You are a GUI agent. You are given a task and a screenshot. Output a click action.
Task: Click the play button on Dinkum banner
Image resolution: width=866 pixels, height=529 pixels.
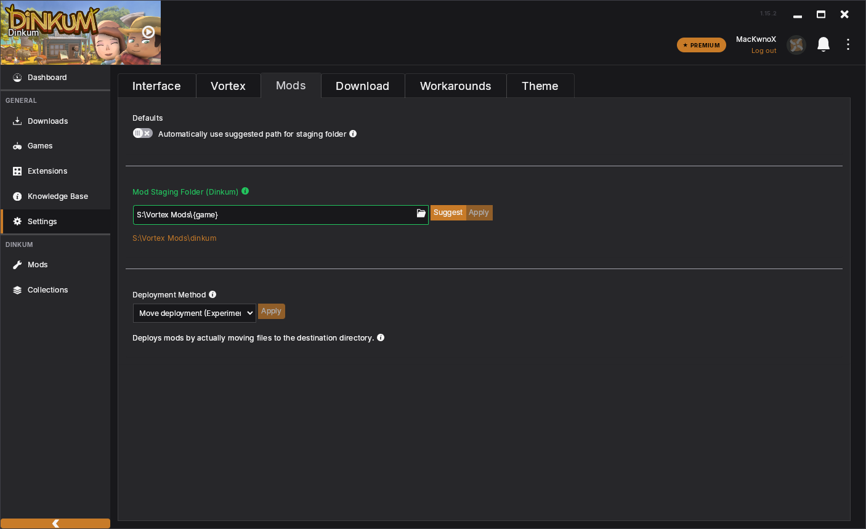(148, 32)
